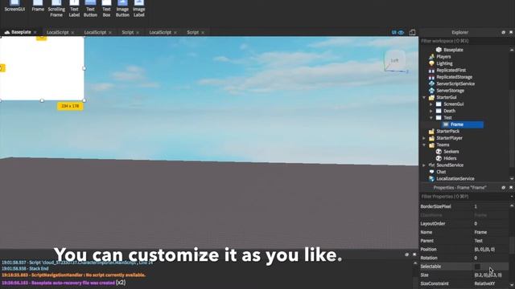Click Properties scrollbar up arrow

512,206
